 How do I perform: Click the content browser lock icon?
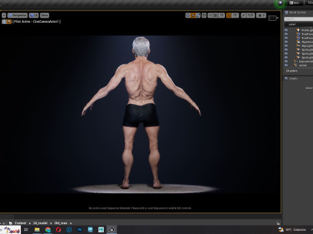[278, 223]
